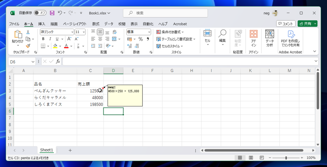Click Increase Decimal icon
The height and width of the screenshot is (167, 327).
click(x=129, y=46)
